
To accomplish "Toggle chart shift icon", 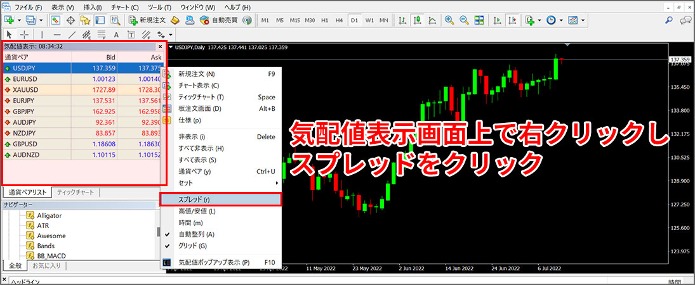I will pos(513,20).
